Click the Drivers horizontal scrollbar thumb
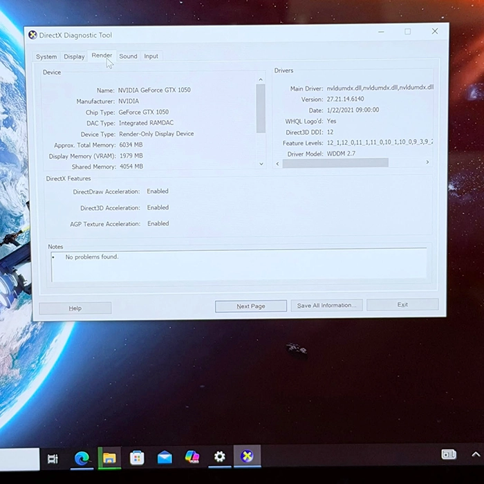 click(x=335, y=162)
